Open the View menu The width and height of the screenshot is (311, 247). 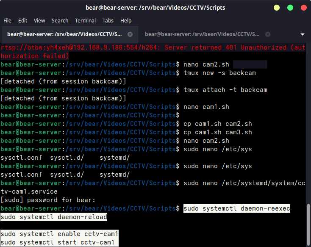tap(39, 21)
